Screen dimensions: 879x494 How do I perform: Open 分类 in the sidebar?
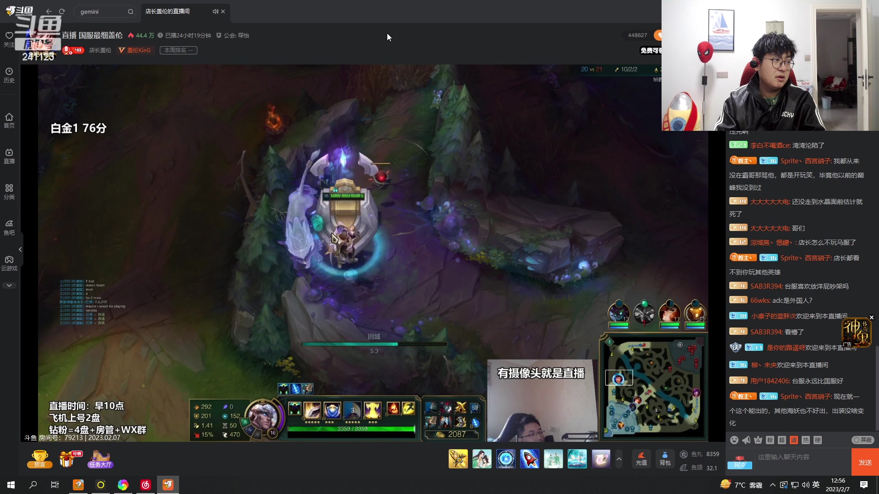click(x=9, y=192)
